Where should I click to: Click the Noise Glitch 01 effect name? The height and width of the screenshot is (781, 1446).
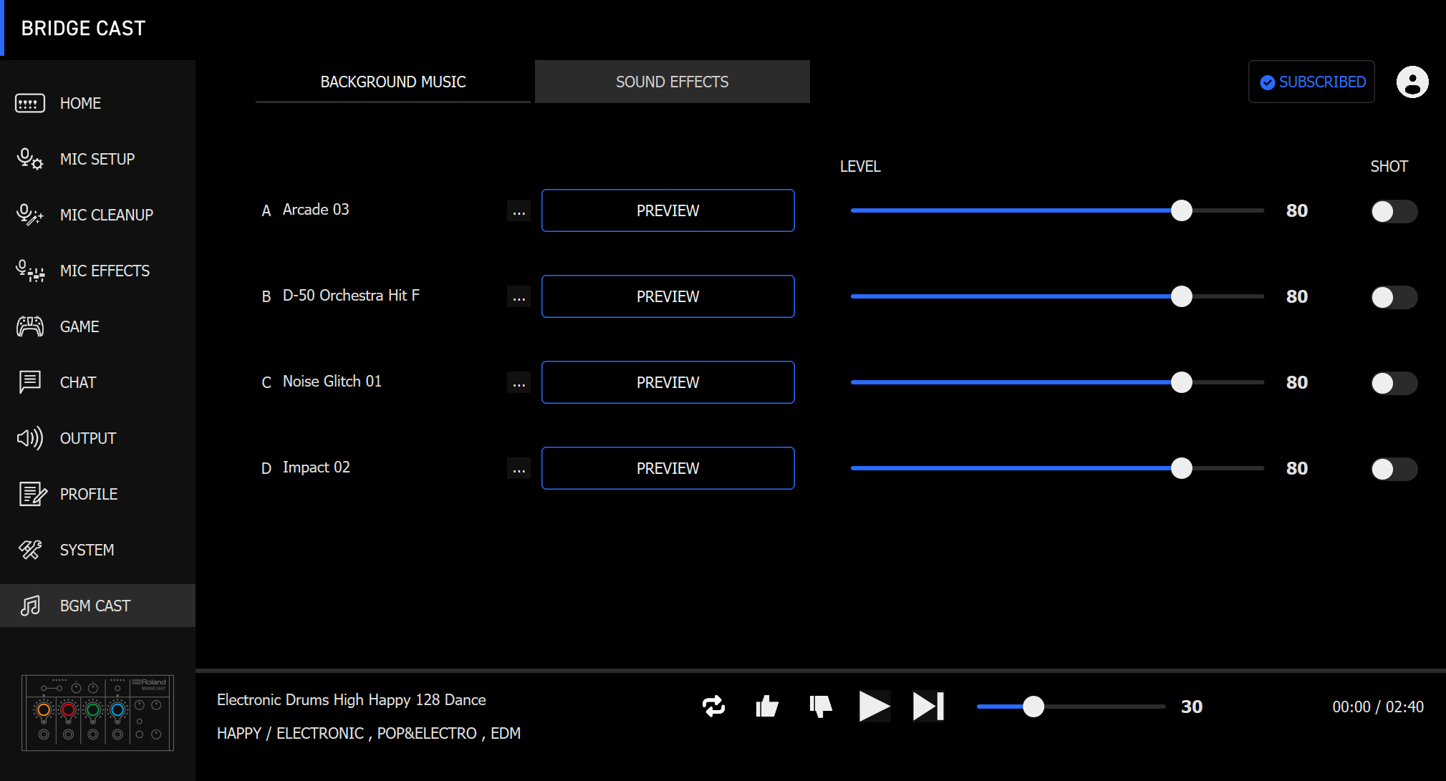coord(332,381)
